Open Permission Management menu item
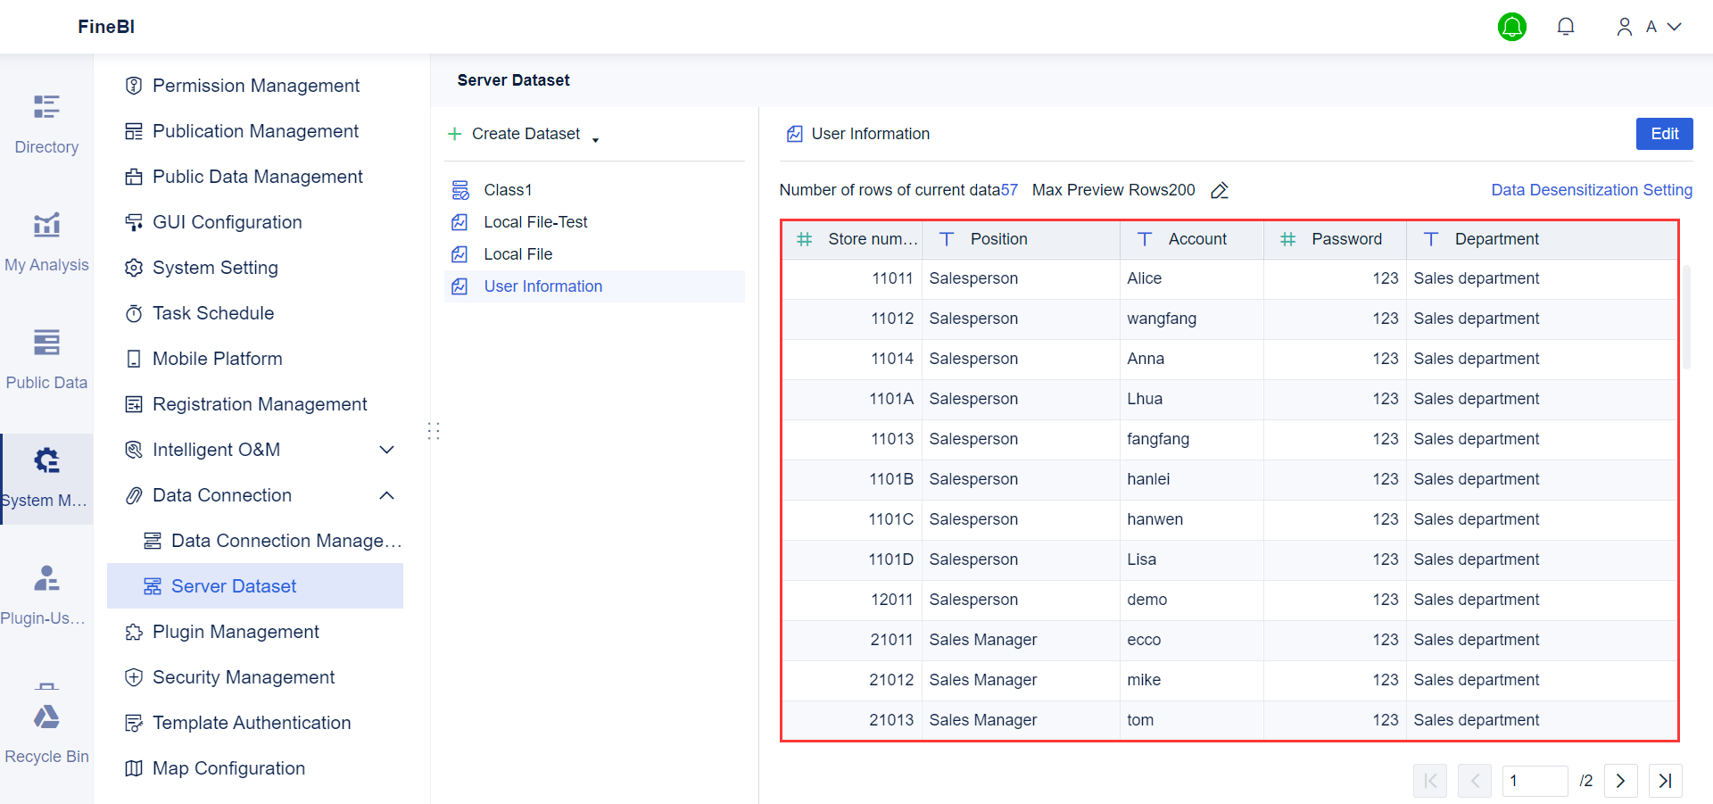Screen dimensions: 1713x804 [256, 86]
